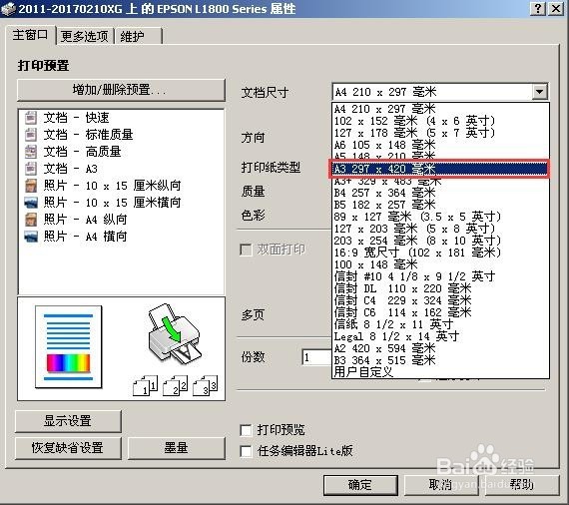Toggle the 任务编辑器Lite版 checkbox
Screen dimensions: 569x505
[246, 451]
